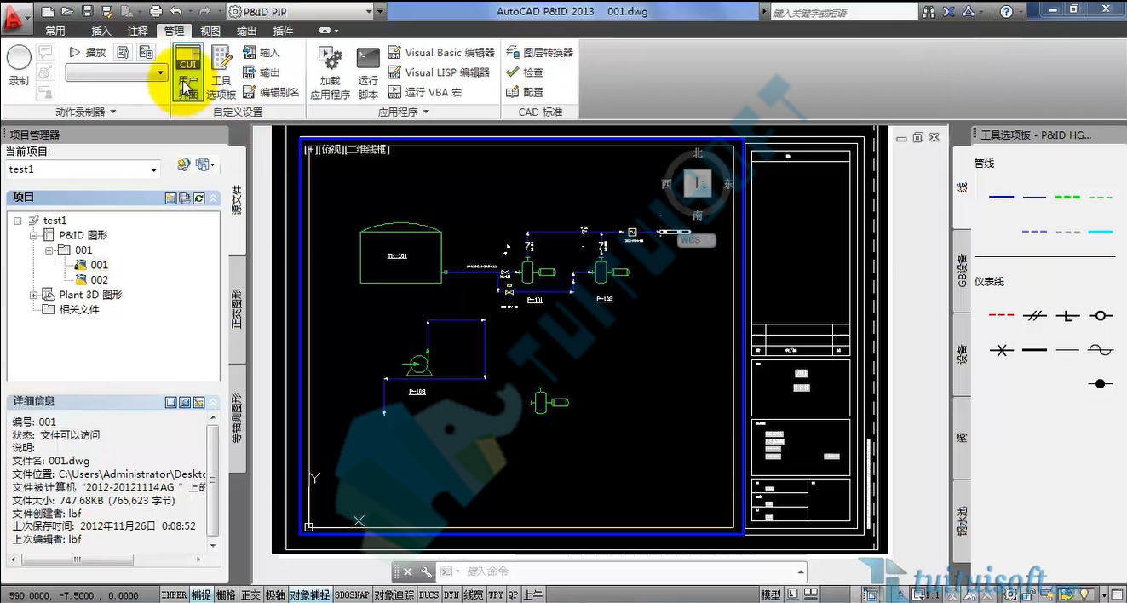Click the Record action macro button
Image resolution: width=1127 pixels, height=603 pixels.
click(19, 66)
